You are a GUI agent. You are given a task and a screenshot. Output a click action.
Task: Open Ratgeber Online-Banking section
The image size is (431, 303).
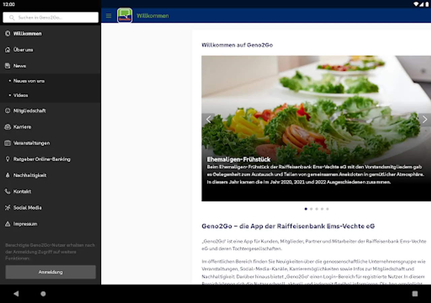(x=51, y=159)
